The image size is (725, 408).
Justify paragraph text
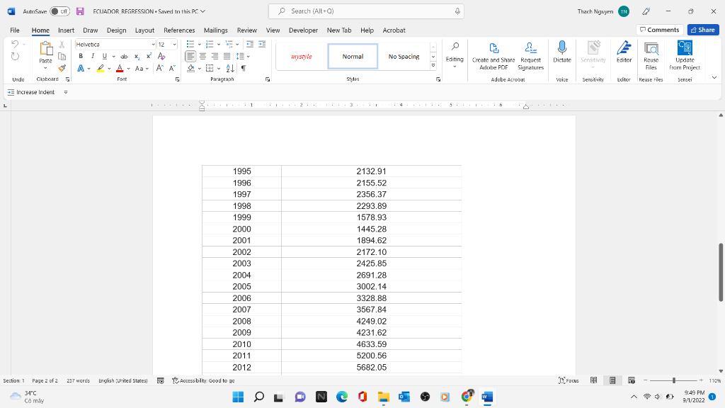coord(227,56)
